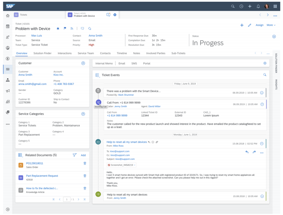283x215 pixels.
Task: Collapse the Service Categories card
Action: point(83,114)
